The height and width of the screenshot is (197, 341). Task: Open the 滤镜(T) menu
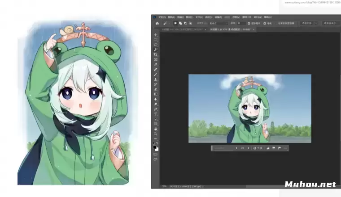tap(218, 17)
